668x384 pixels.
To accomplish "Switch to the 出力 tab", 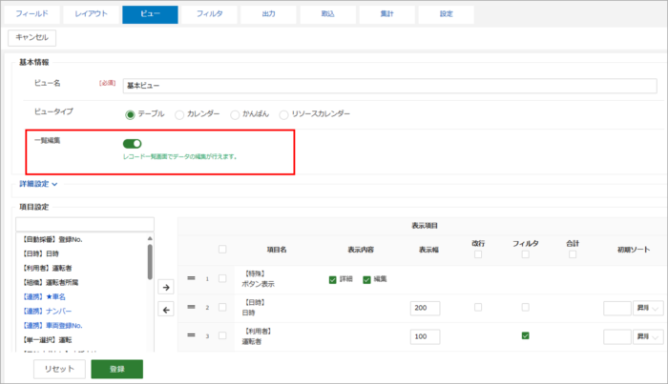I will click(268, 14).
